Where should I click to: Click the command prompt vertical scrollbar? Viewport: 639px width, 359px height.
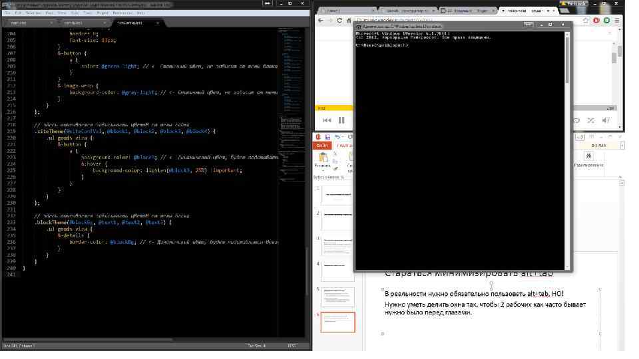click(567, 150)
